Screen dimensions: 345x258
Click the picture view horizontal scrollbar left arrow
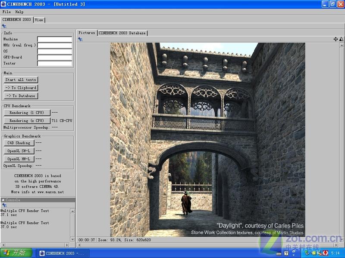click(x=79, y=245)
